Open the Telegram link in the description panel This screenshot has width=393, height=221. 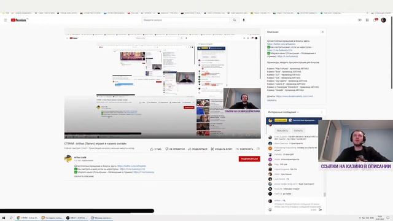(x=287, y=56)
